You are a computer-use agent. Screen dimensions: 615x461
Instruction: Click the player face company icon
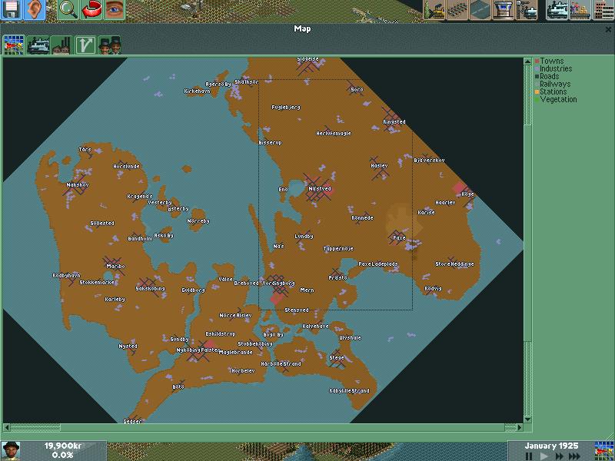point(11,451)
